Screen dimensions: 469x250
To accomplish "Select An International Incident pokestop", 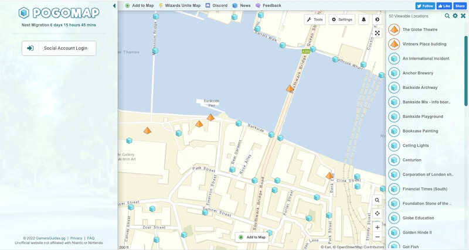I will 426,59.
